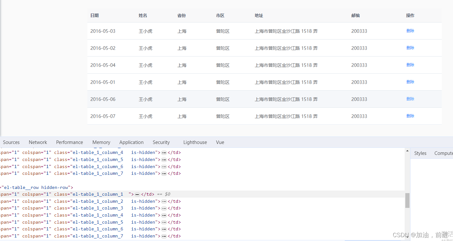This screenshot has height=241, width=453.
Task: Open the Application tab
Action: click(x=131, y=142)
